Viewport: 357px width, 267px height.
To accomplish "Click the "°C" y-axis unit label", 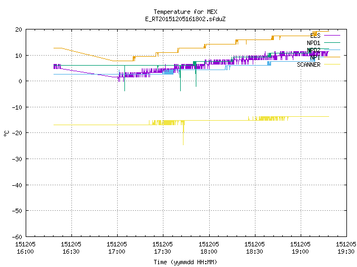I will tap(6, 133).
